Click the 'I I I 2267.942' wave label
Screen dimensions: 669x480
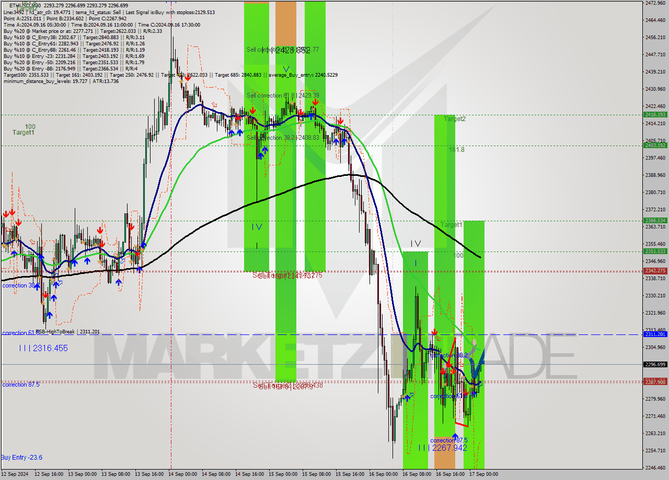[442, 448]
